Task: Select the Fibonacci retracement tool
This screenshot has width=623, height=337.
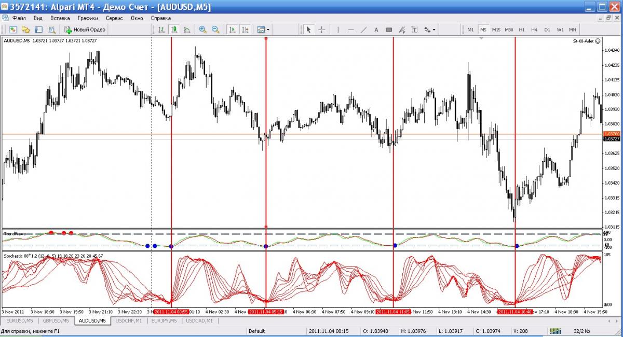Action: coord(401,30)
